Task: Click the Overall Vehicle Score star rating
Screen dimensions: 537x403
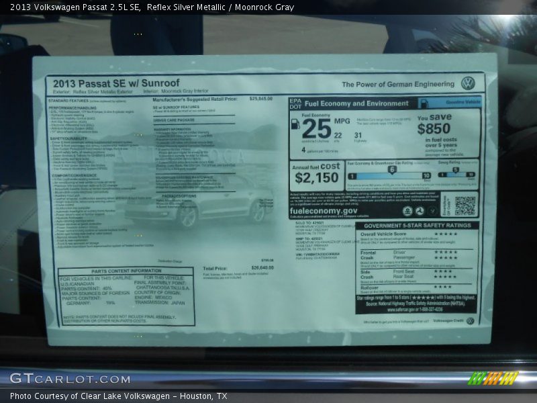Action: pos(446,234)
